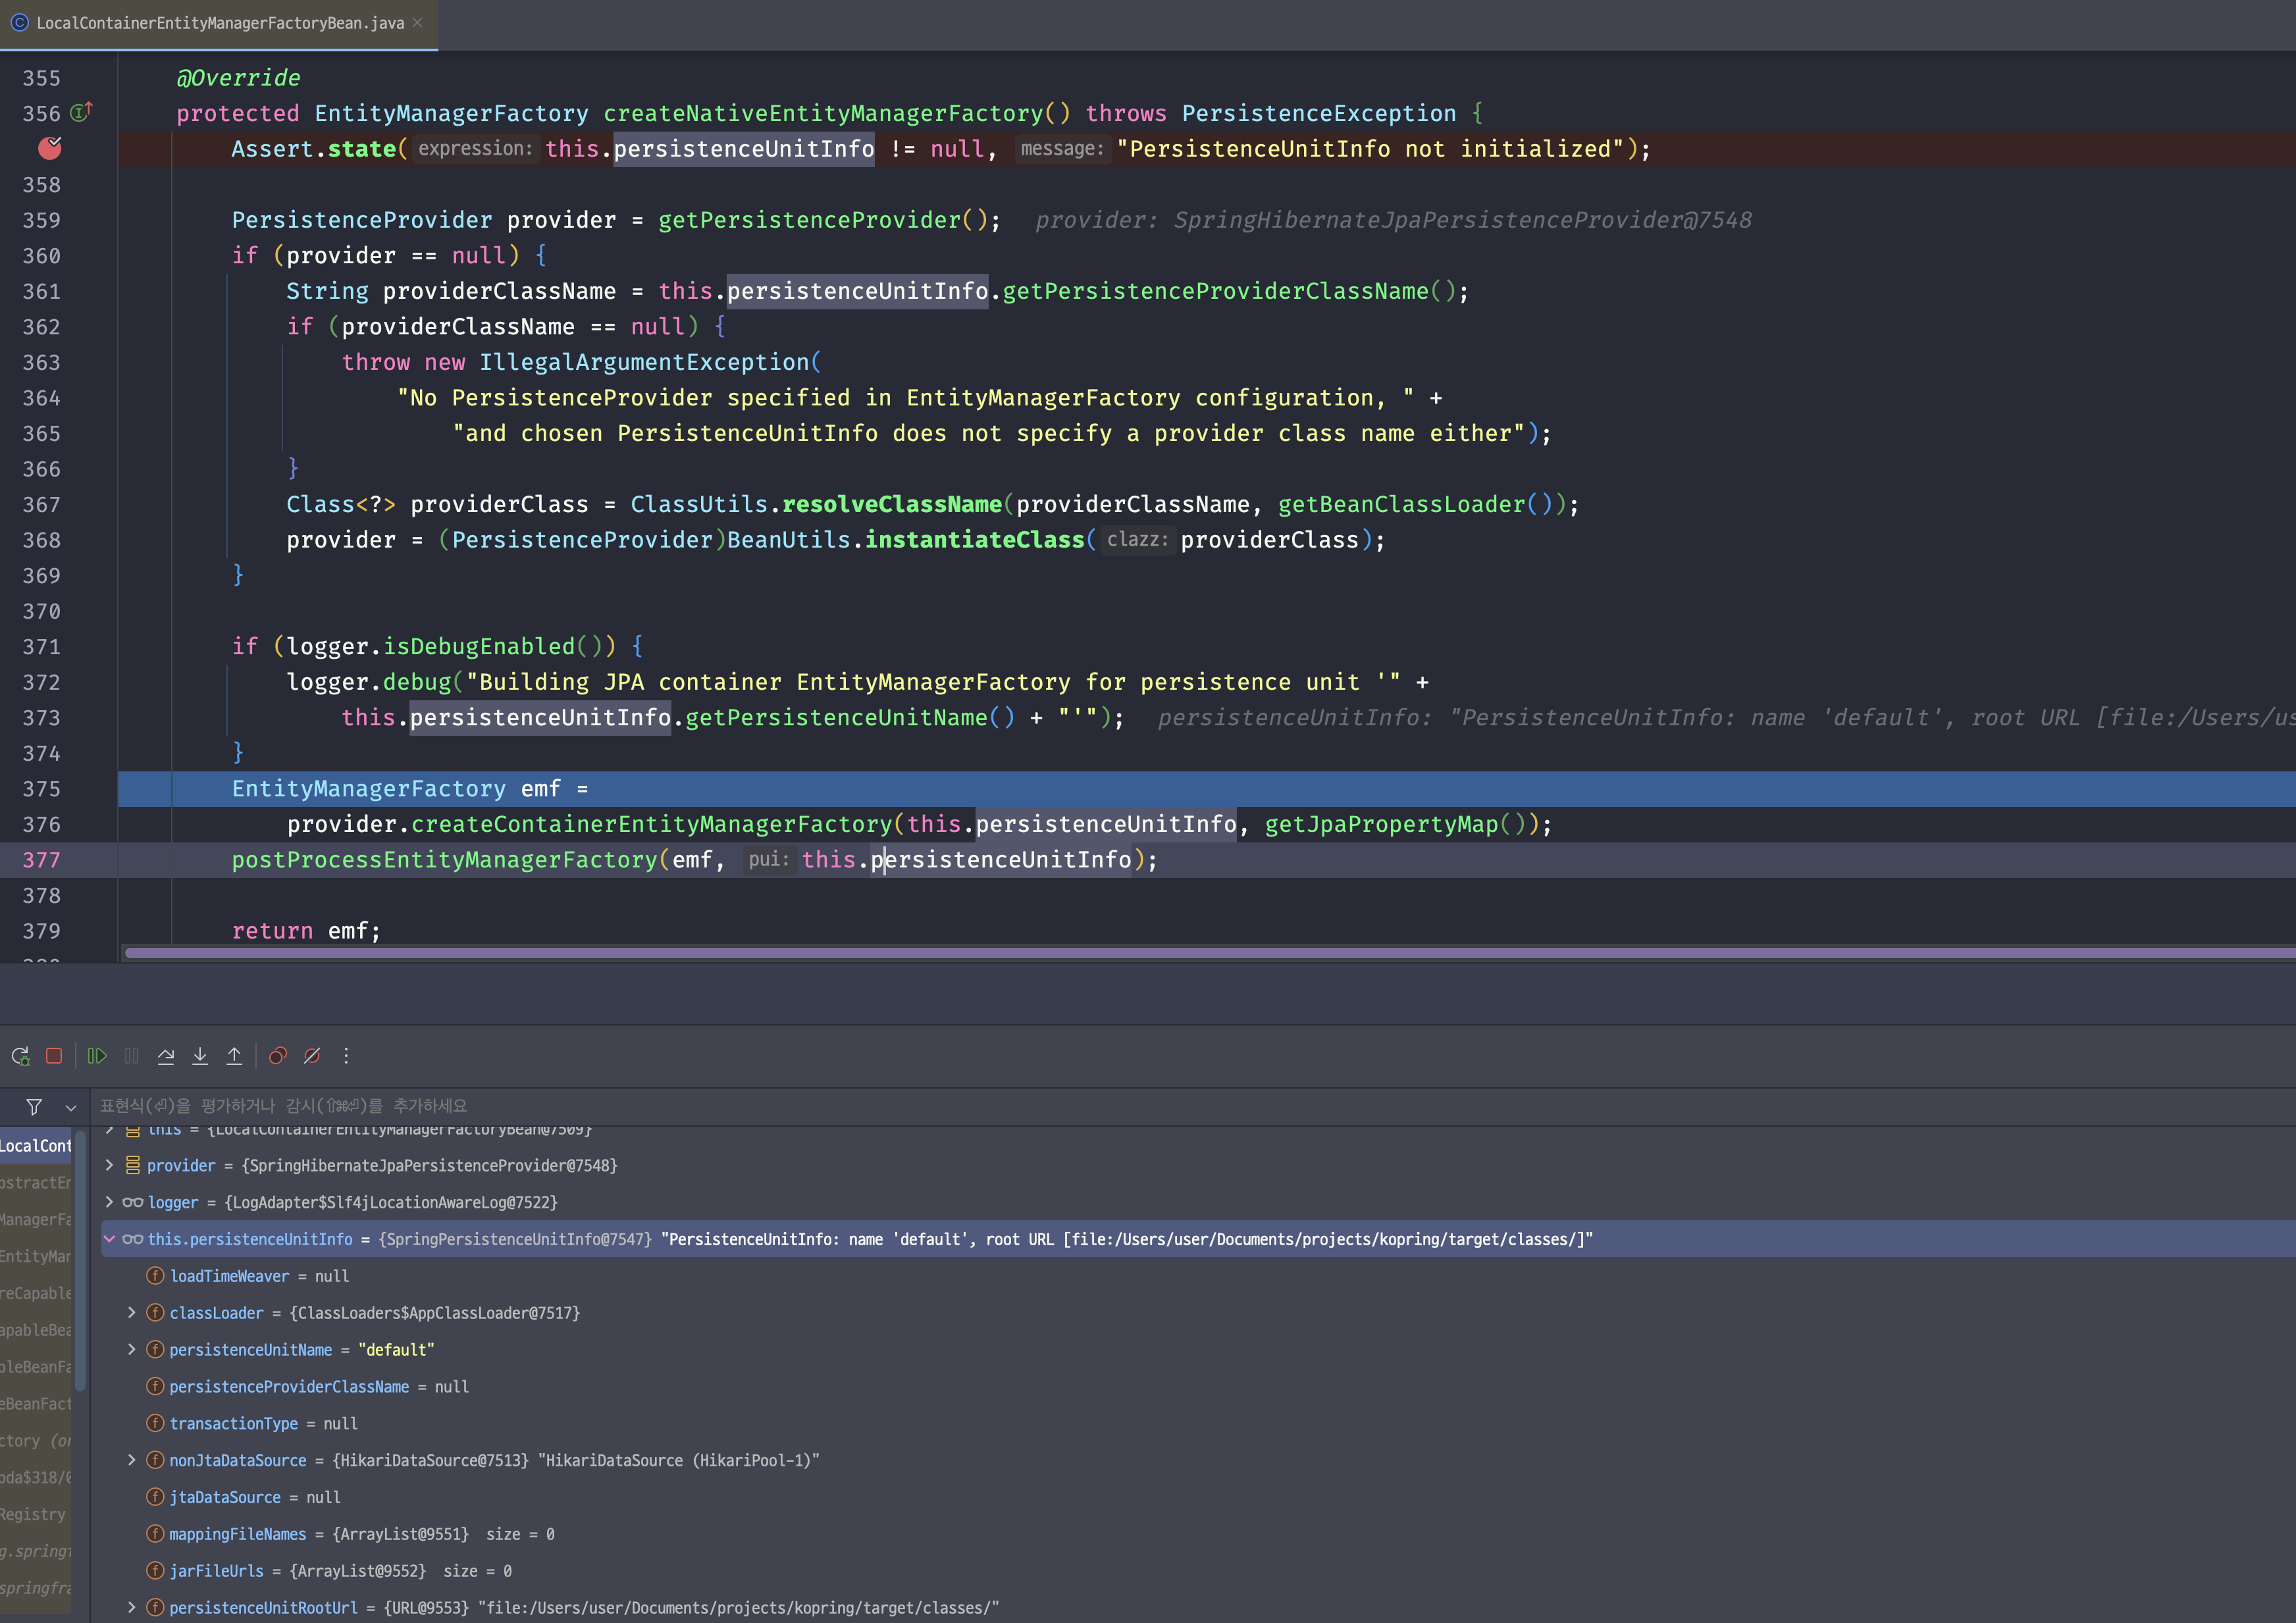Expand the persistenceUnitRootUrl field
This screenshot has height=1623, width=2296.
tap(131, 1608)
